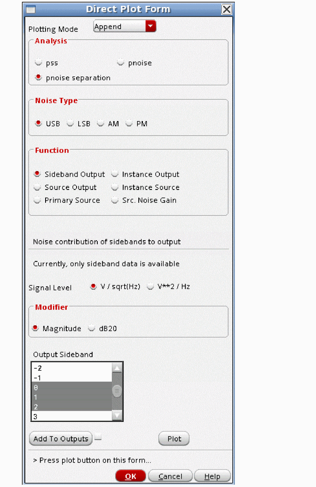This screenshot has width=316, height=487.
Task: Click the Append plotting mode field
Action: [120, 27]
